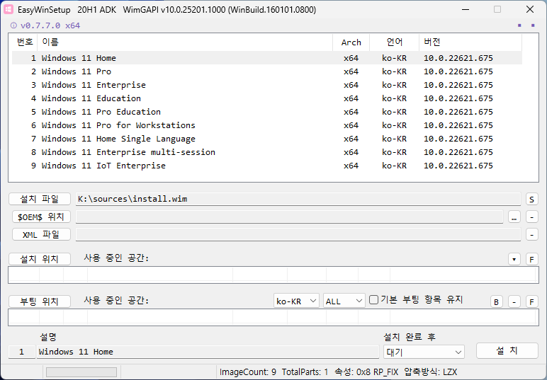Click the XML file path field
The height and width of the screenshot is (380, 547).
pos(298,235)
